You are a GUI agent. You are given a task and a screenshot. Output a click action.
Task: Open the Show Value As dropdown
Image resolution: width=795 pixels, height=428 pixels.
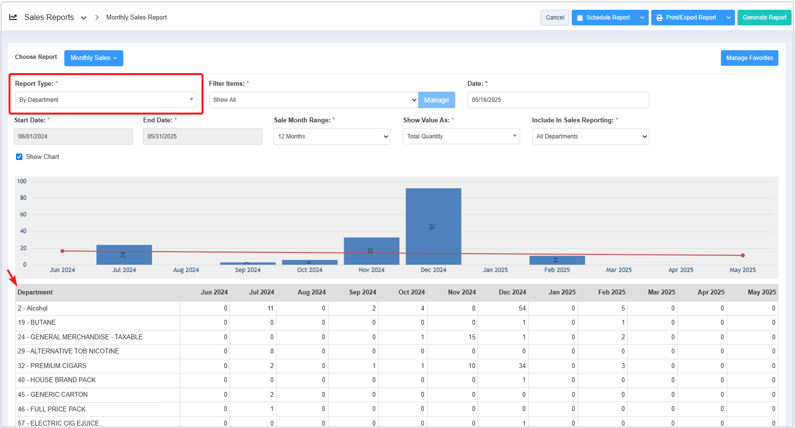(x=461, y=136)
